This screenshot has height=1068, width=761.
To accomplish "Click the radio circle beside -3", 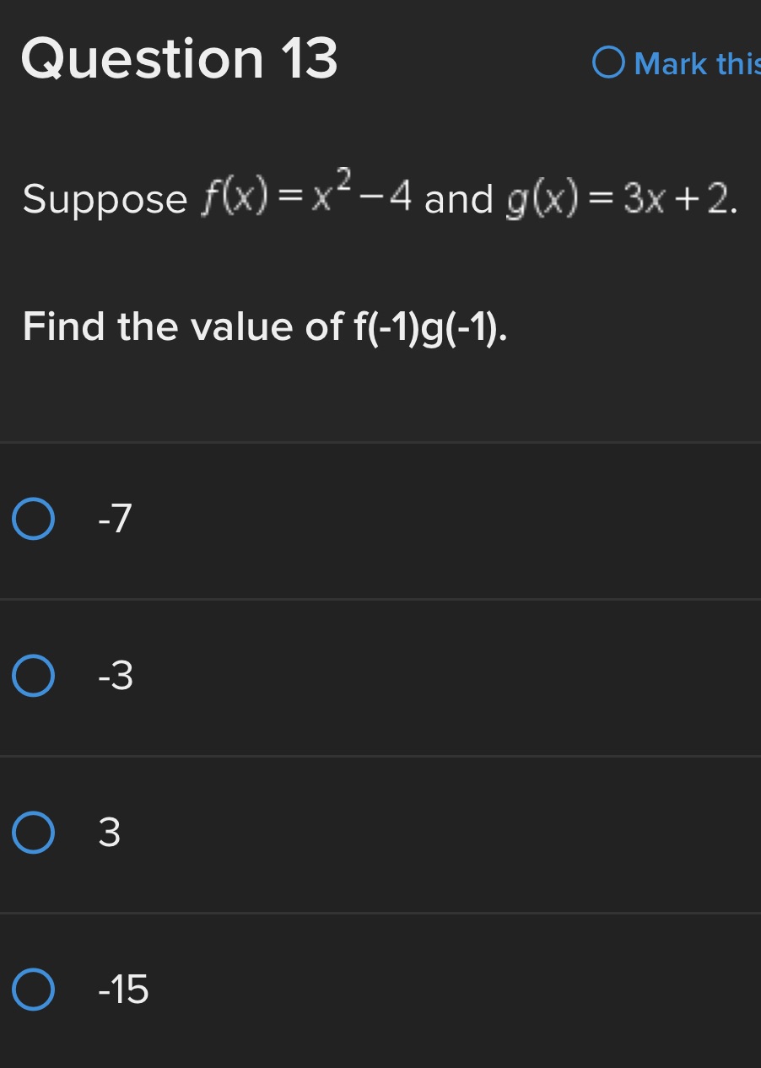I will [34, 675].
